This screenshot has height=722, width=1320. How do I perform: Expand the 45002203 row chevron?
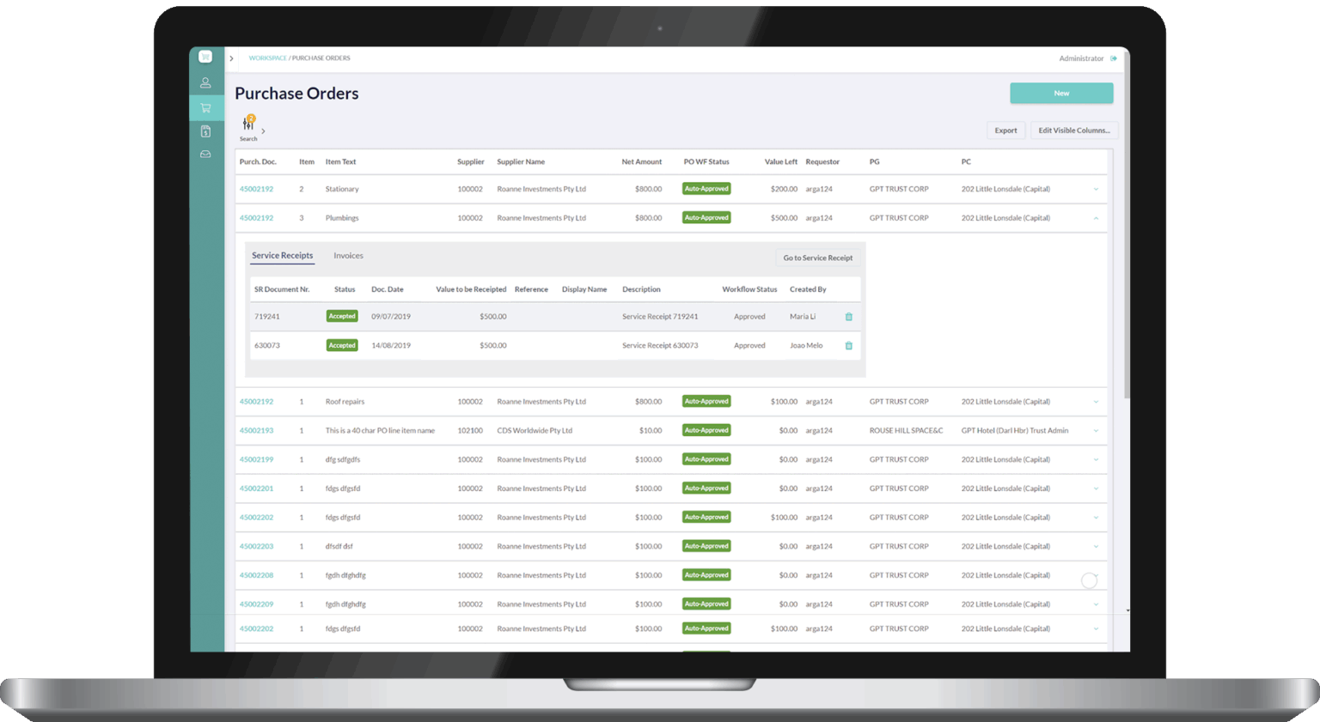pyautogui.click(x=1096, y=546)
